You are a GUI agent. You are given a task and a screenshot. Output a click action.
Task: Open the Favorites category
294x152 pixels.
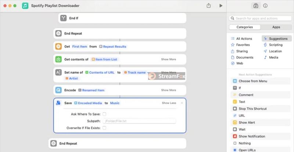pos(240,45)
